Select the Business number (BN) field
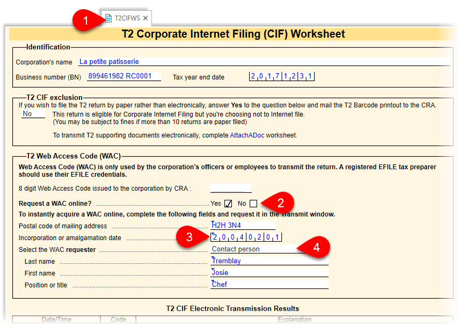Screen dimensions: 459x325 tap(123, 76)
